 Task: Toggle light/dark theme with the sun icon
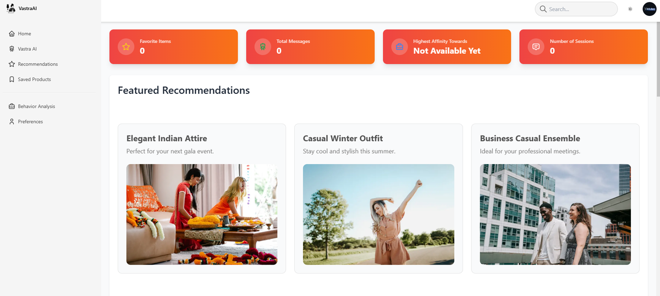[x=630, y=9]
